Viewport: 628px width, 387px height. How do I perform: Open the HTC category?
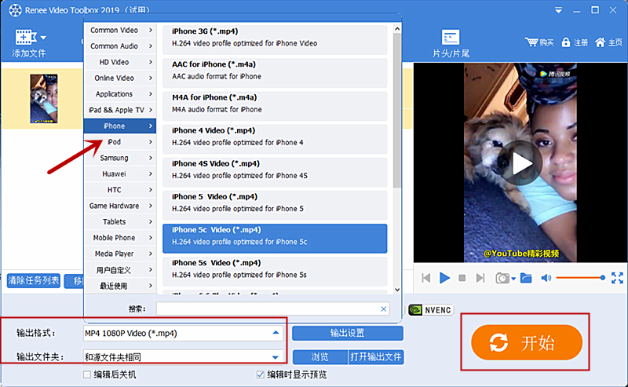120,190
